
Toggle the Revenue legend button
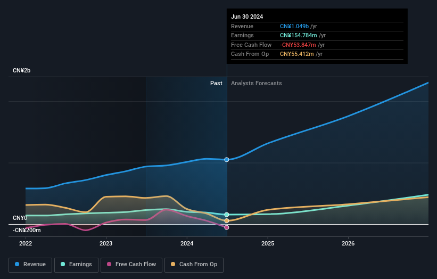(30, 265)
